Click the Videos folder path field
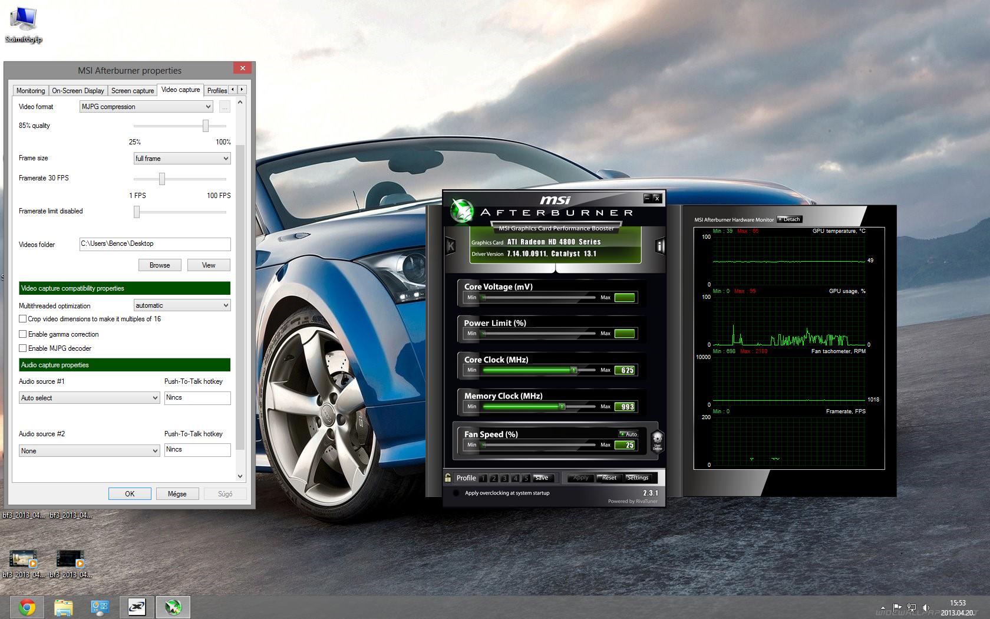 (x=155, y=244)
